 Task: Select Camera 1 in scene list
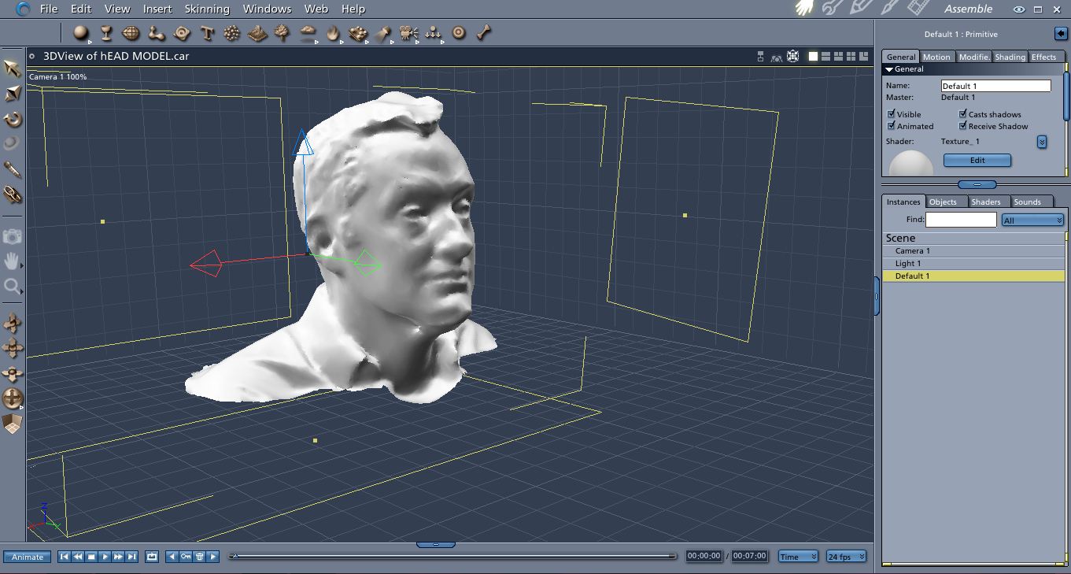973,250
